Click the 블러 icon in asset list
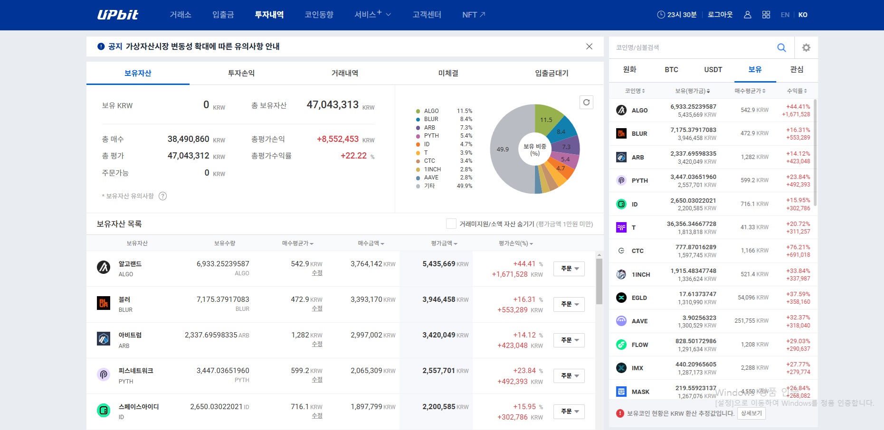 (x=104, y=303)
